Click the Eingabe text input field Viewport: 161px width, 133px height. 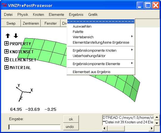tap(34, 127)
